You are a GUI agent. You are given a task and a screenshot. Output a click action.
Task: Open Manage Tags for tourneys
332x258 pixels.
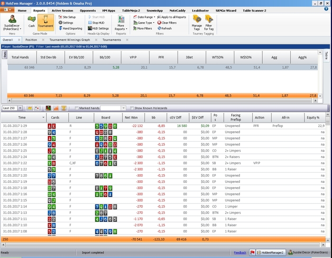[x=197, y=23]
